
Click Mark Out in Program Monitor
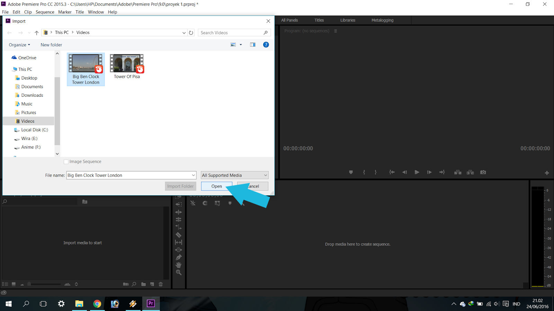(376, 172)
